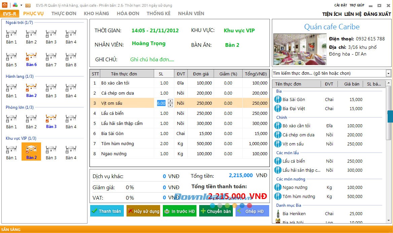This screenshot has height=233, width=393.
Task: Click the Bia Sài Gòn drink icon
Action: pyautogui.click(x=277, y=99)
